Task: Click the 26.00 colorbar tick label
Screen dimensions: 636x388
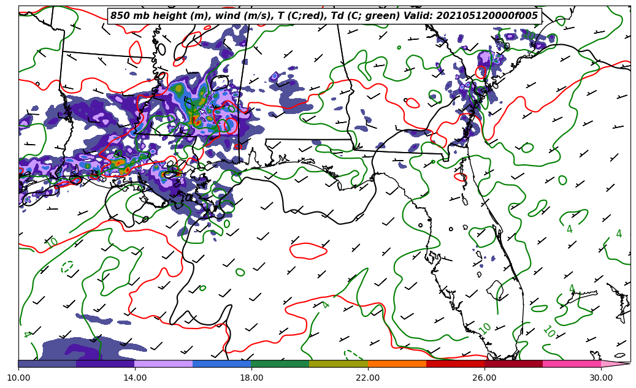Action: pyautogui.click(x=485, y=378)
